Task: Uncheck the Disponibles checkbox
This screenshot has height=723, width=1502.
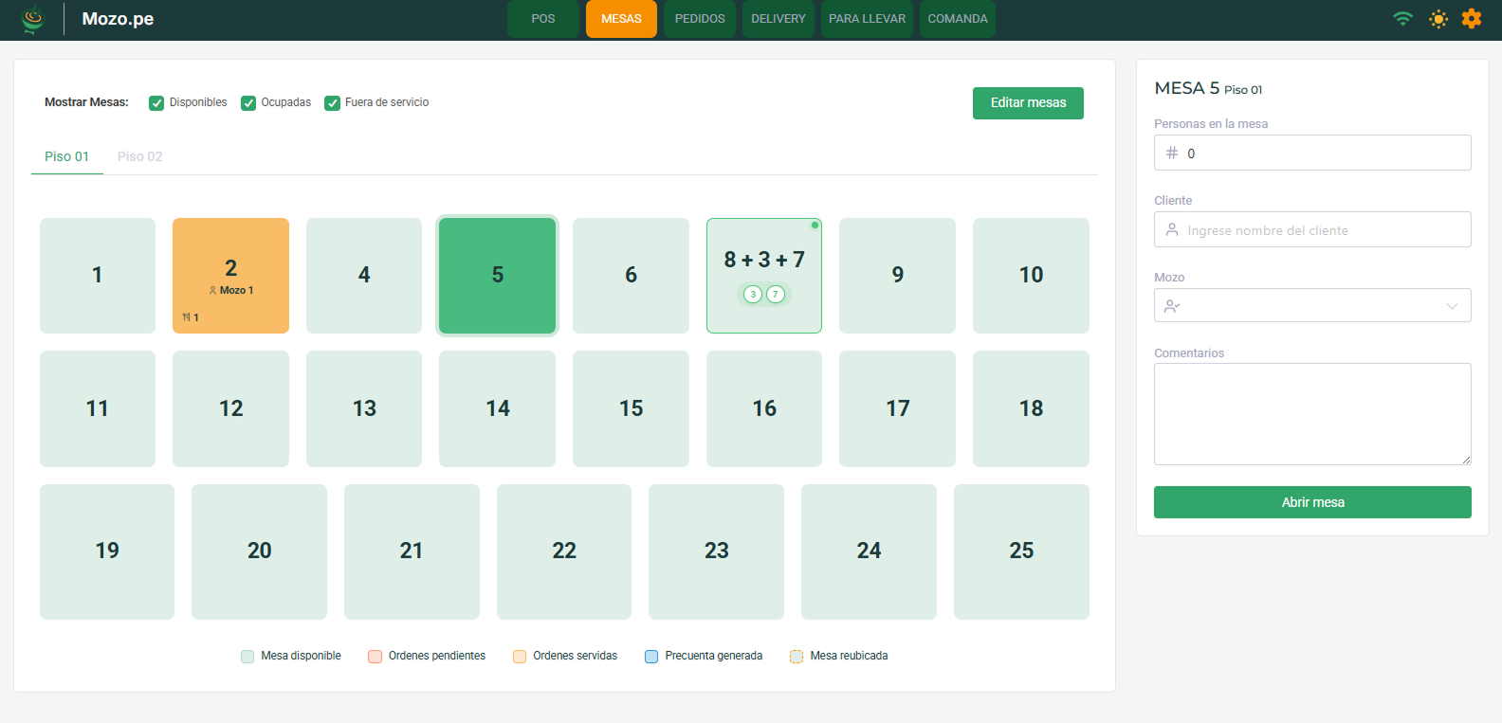Action: [x=156, y=103]
